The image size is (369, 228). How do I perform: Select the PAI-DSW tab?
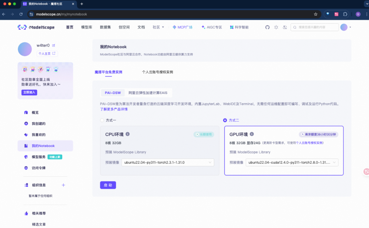(113, 93)
